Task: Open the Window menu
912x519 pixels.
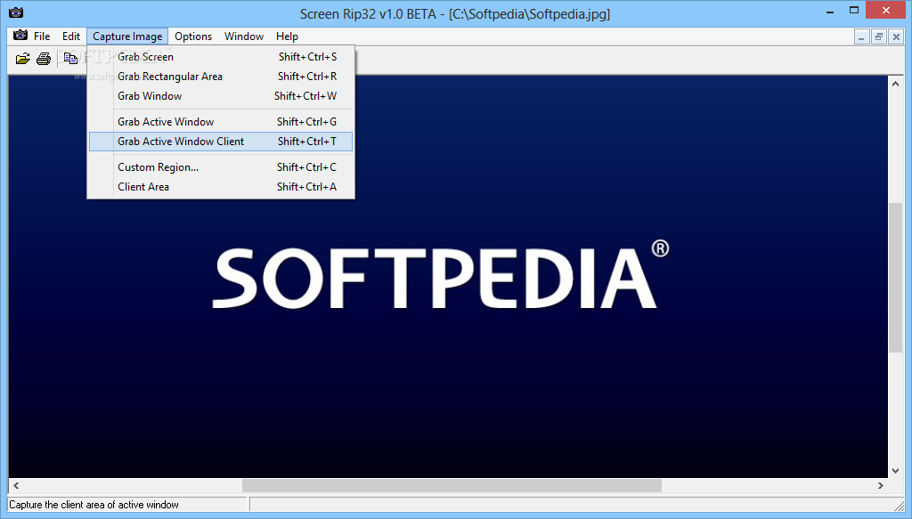Action: [244, 36]
